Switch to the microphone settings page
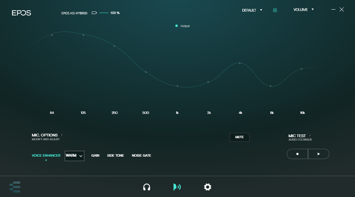The image size is (355, 197). point(177,187)
